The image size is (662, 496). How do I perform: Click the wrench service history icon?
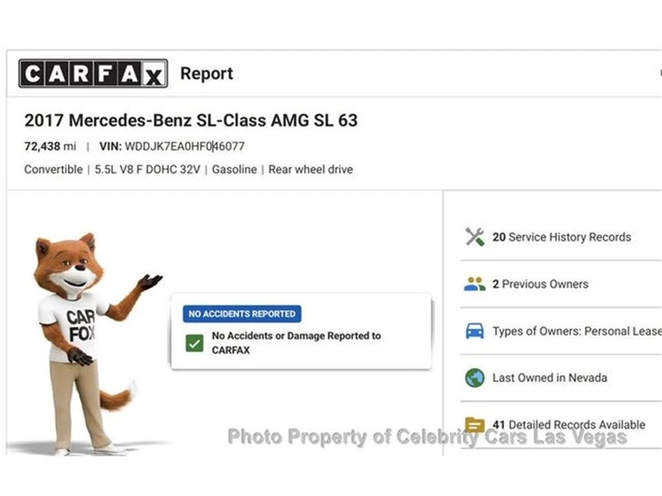[x=474, y=236]
